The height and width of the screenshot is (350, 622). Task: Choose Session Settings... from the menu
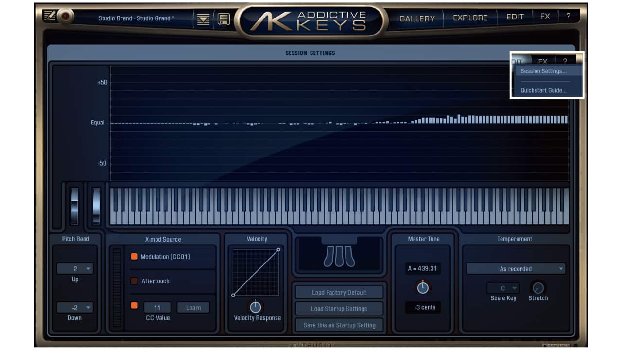(x=543, y=71)
